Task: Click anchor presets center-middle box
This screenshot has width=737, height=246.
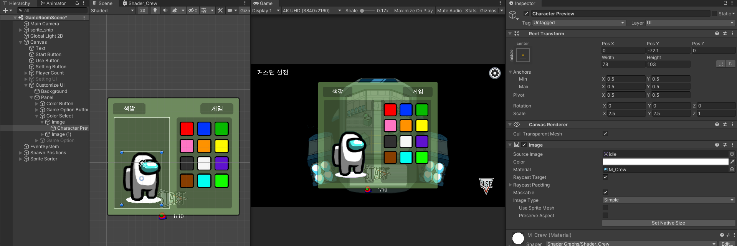Action: coord(523,55)
